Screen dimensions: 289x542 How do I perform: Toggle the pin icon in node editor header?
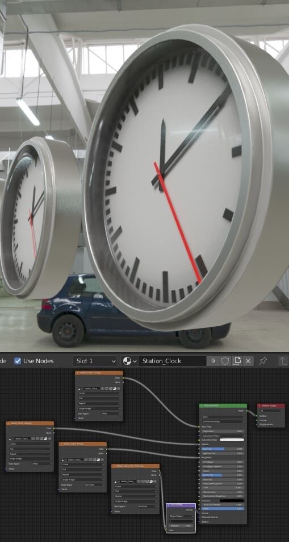coord(263,361)
